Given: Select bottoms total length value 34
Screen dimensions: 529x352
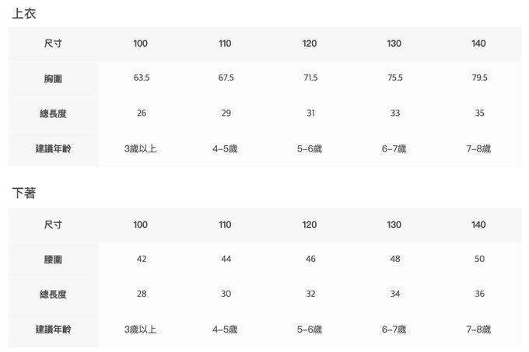Looking at the screenshot, I should coord(394,294).
